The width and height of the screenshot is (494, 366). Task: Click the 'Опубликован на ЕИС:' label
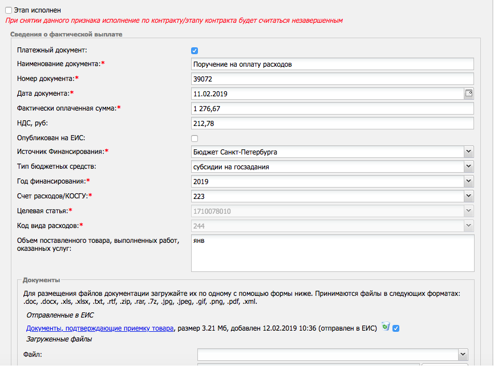coord(51,138)
